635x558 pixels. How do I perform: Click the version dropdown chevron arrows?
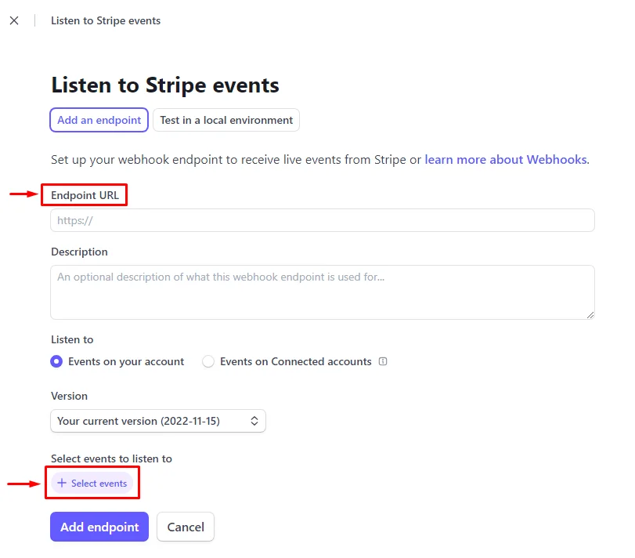point(254,421)
